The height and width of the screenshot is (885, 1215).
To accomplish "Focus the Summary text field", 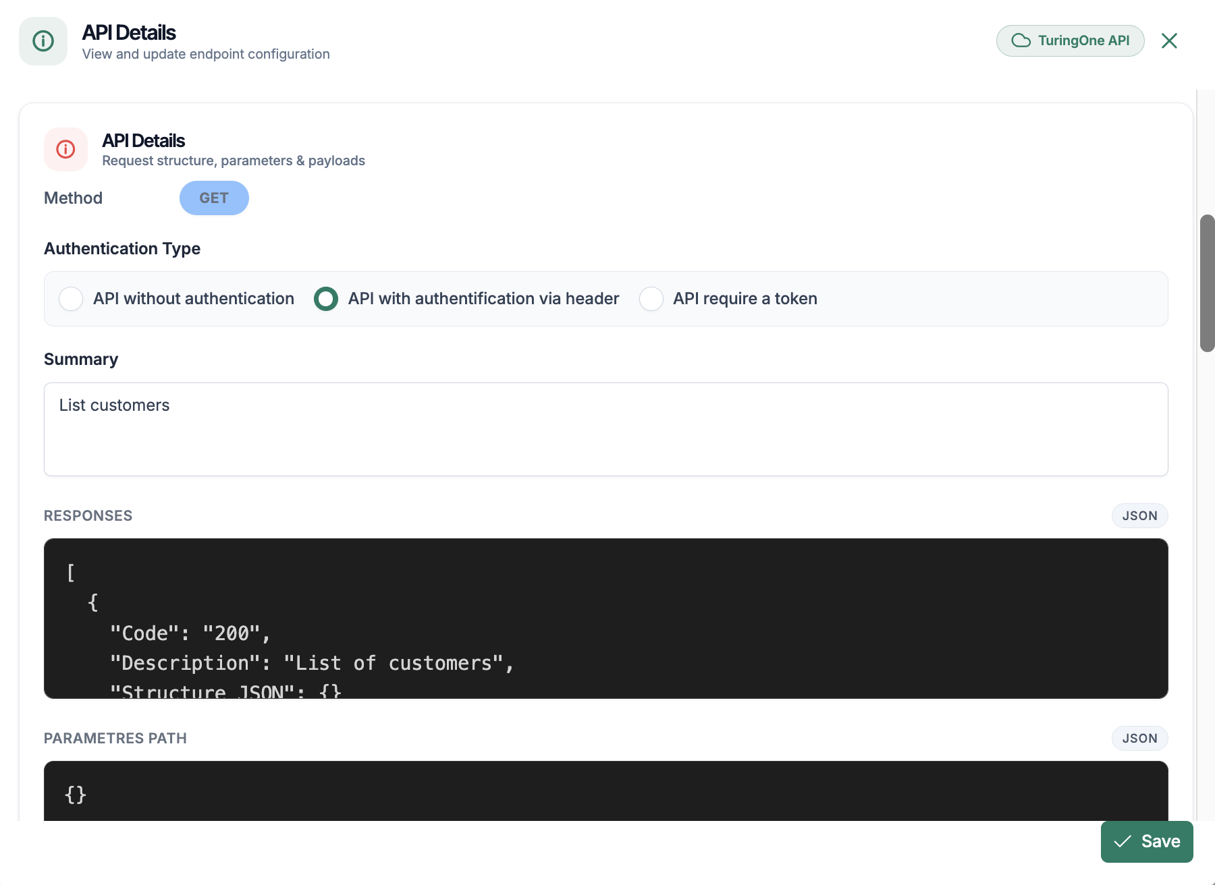I will point(605,430).
